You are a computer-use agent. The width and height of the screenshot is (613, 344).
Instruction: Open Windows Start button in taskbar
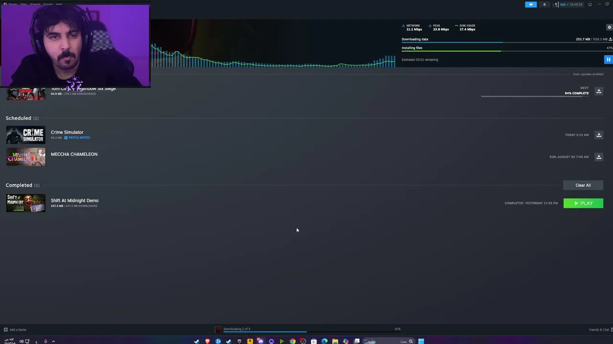[x=421, y=341]
